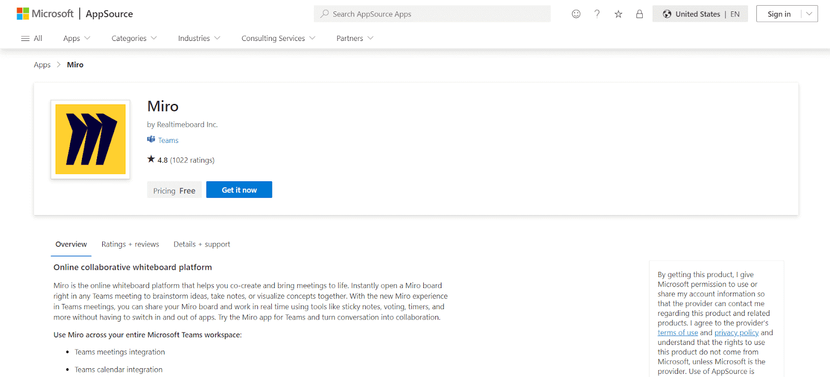Select the Details + support tab
The width and height of the screenshot is (830, 377).
click(202, 244)
